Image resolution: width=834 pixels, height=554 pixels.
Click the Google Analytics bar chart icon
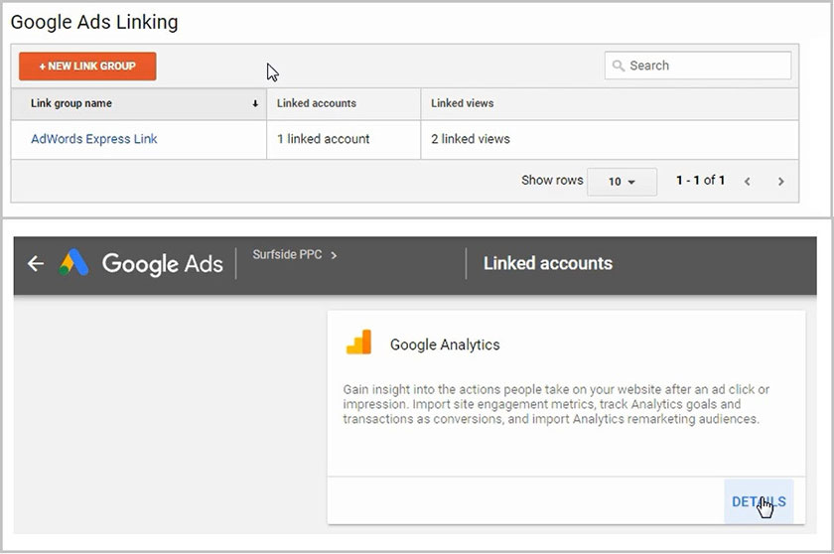pos(358,344)
